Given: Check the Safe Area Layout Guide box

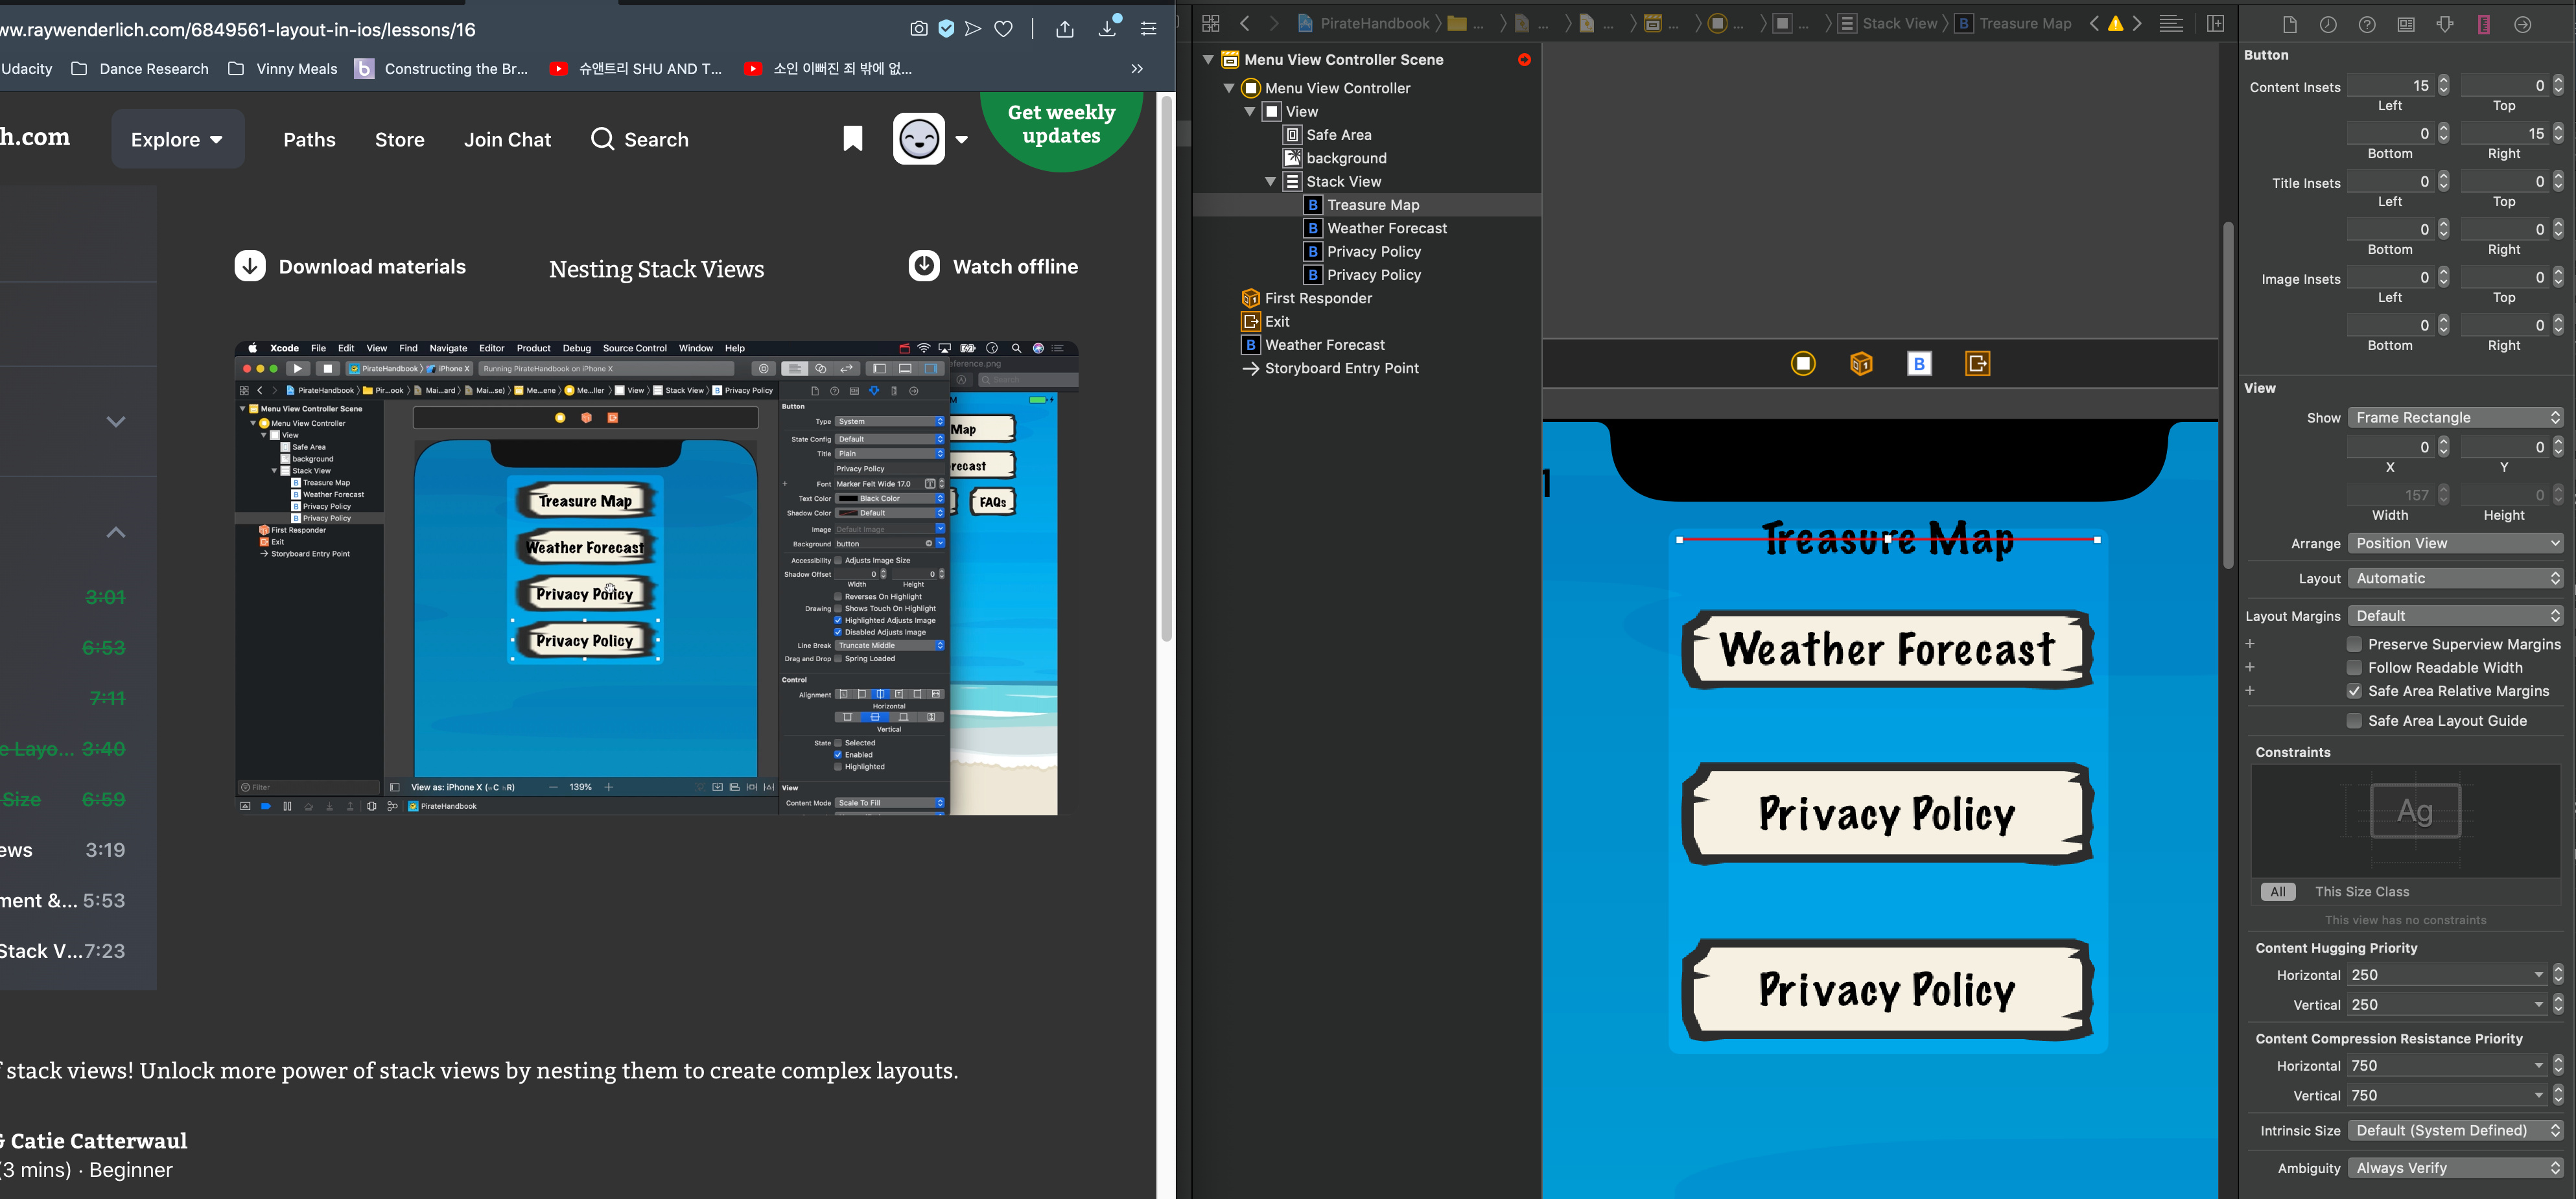Looking at the screenshot, I should point(2354,721).
